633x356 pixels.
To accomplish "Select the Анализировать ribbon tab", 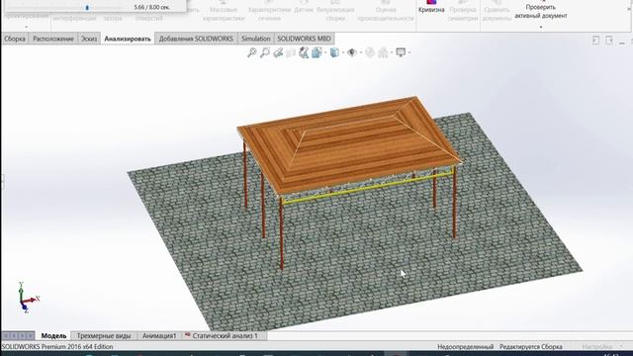I will click(128, 39).
